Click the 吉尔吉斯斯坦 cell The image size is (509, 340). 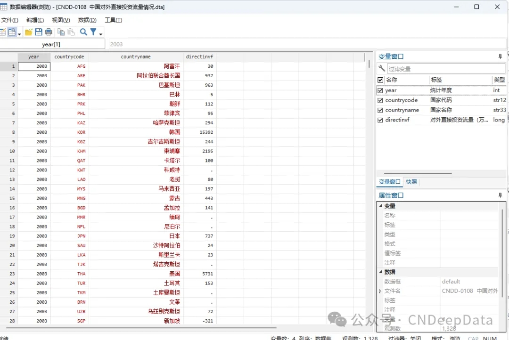pos(136,142)
